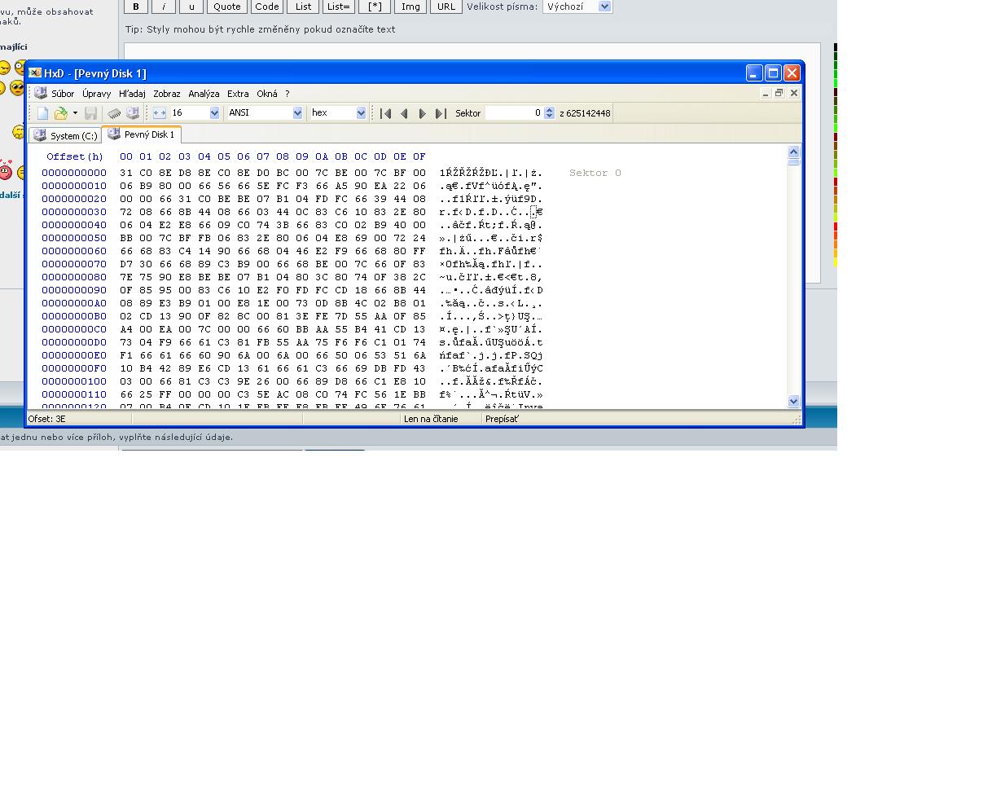Click the Sektor number input field

pyautogui.click(x=513, y=113)
